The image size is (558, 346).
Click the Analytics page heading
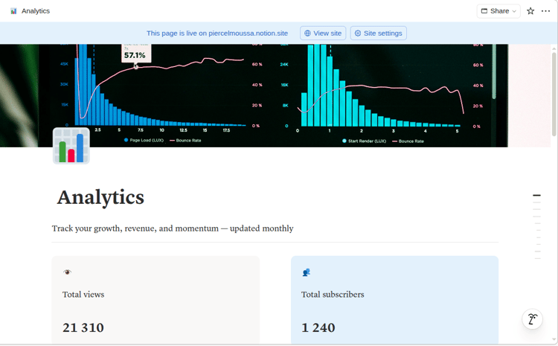tap(100, 197)
